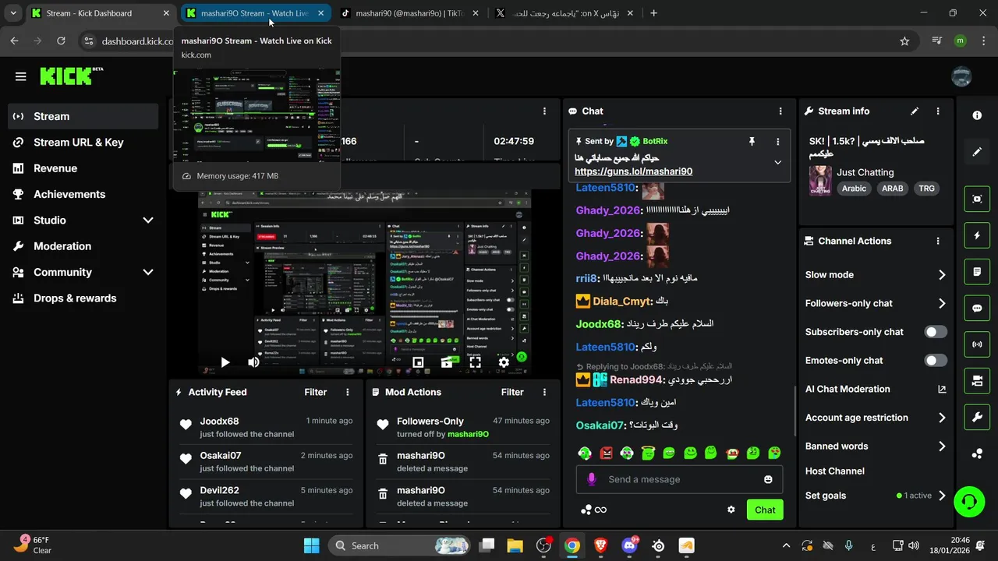Select the halo angel emote
The height and width of the screenshot is (561, 998).
pyautogui.click(x=648, y=453)
